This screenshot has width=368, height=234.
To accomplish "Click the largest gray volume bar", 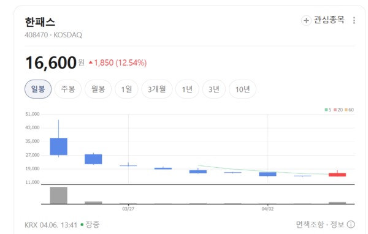I will [59, 195].
